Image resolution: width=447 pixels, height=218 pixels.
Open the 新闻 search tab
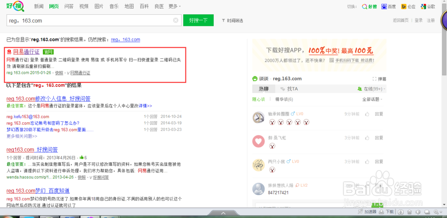[38, 6]
